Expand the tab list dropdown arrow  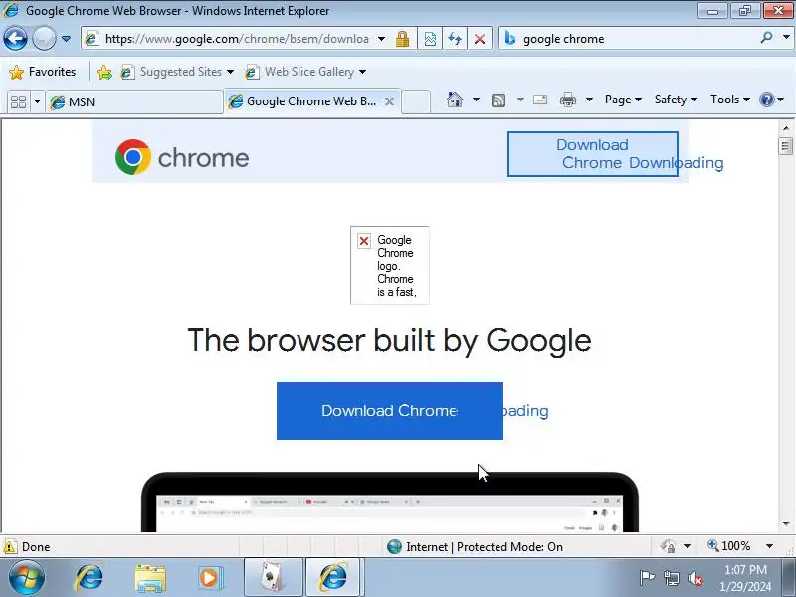pyautogui.click(x=37, y=102)
